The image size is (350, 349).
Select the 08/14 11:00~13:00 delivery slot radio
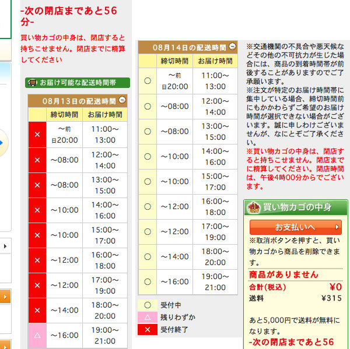tap(147, 81)
